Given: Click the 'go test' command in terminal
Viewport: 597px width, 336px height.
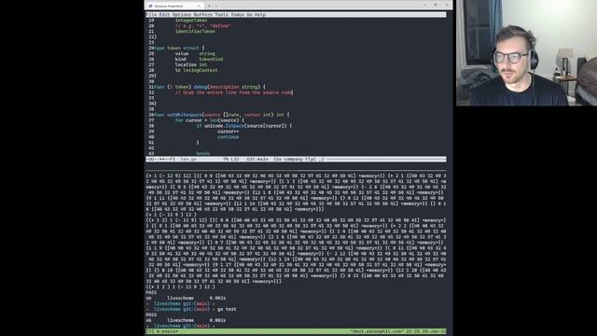Looking at the screenshot, I should click(x=227, y=309).
